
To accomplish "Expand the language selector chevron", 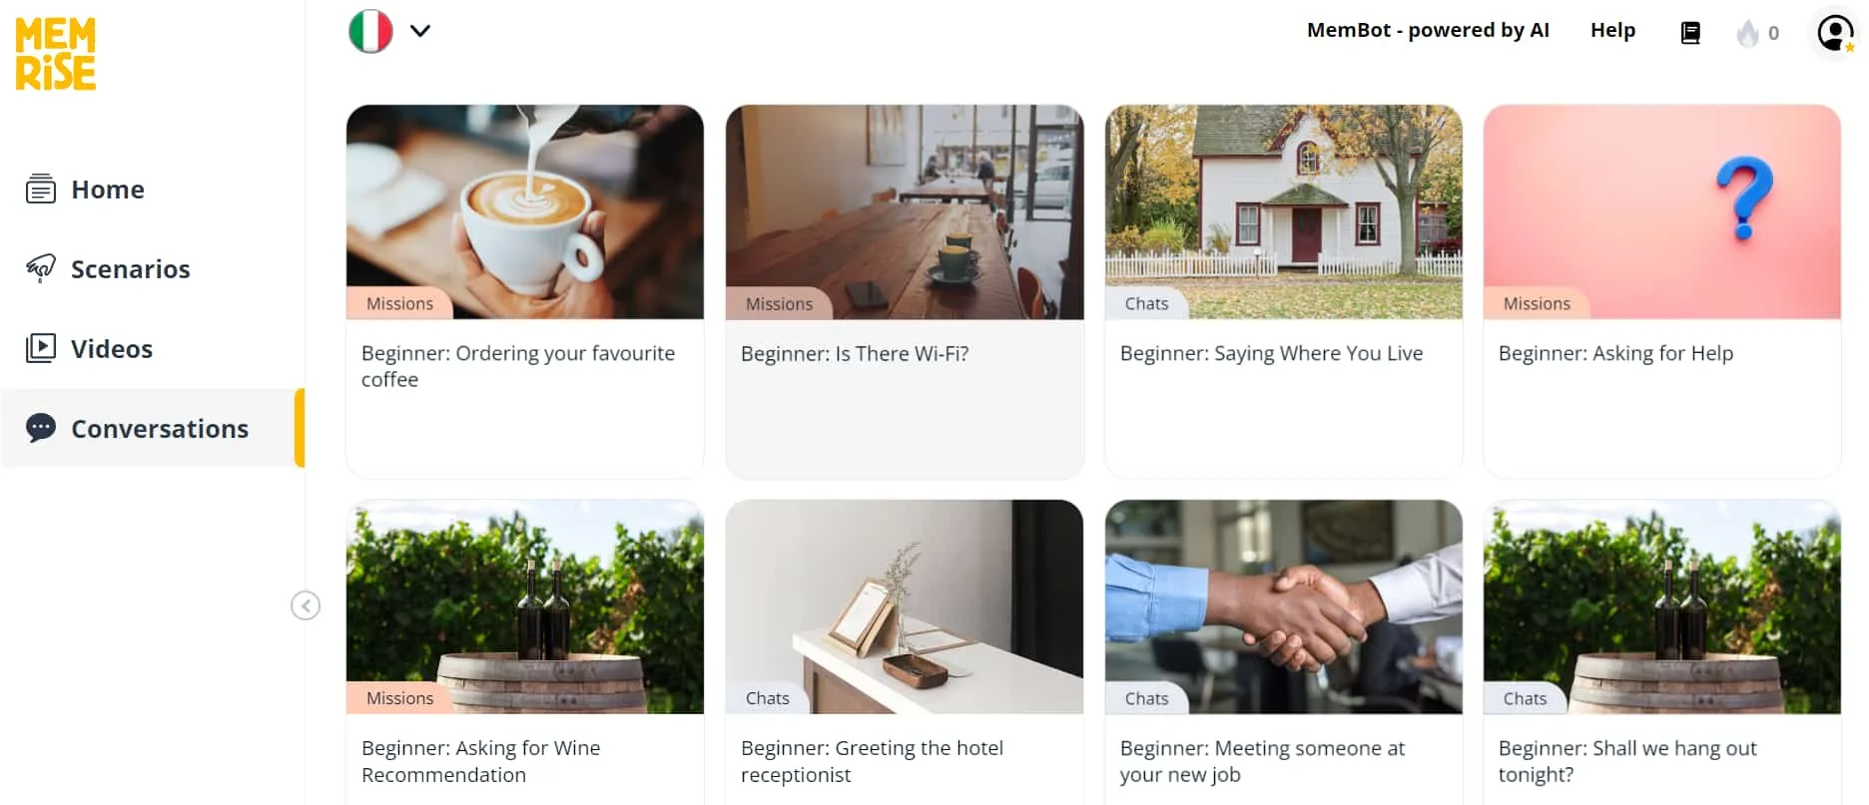I will [x=420, y=31].
